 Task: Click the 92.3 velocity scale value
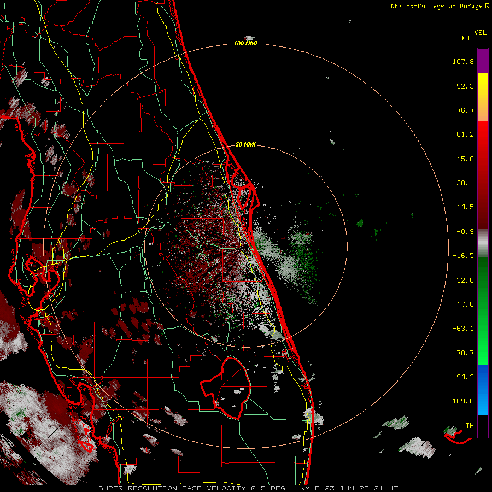point(465,86)
